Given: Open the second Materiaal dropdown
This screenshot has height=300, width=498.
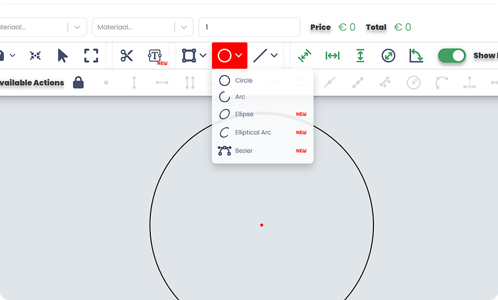Looking at the screenshot, I should point(183,27).
